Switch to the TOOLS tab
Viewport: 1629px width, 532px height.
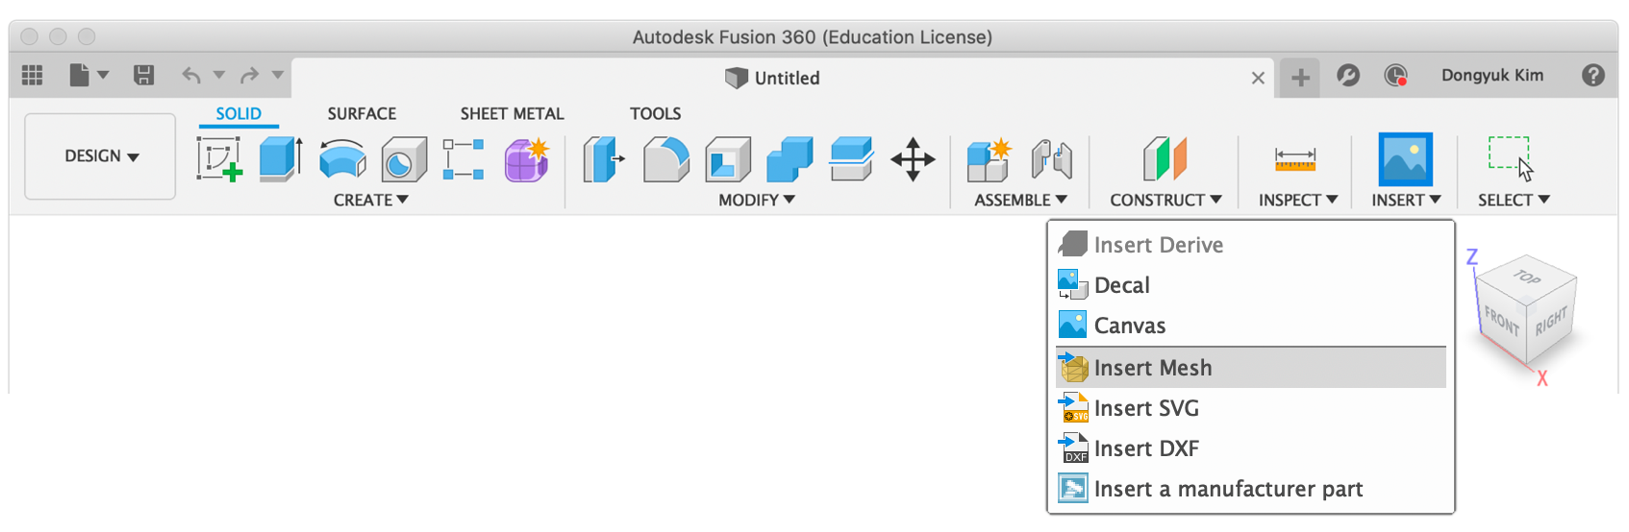tap(655, 113)
